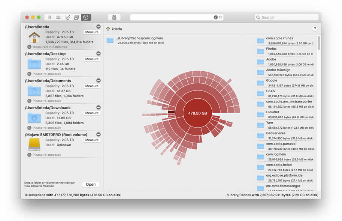Click the 478.50 GB center of sunburst
342x221 pixels.
[198, 113]
